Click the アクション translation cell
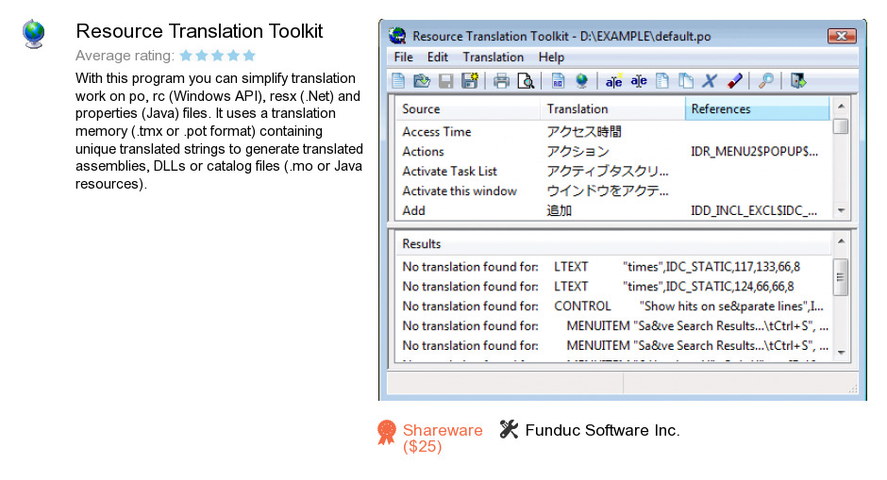 click(577, 152)
